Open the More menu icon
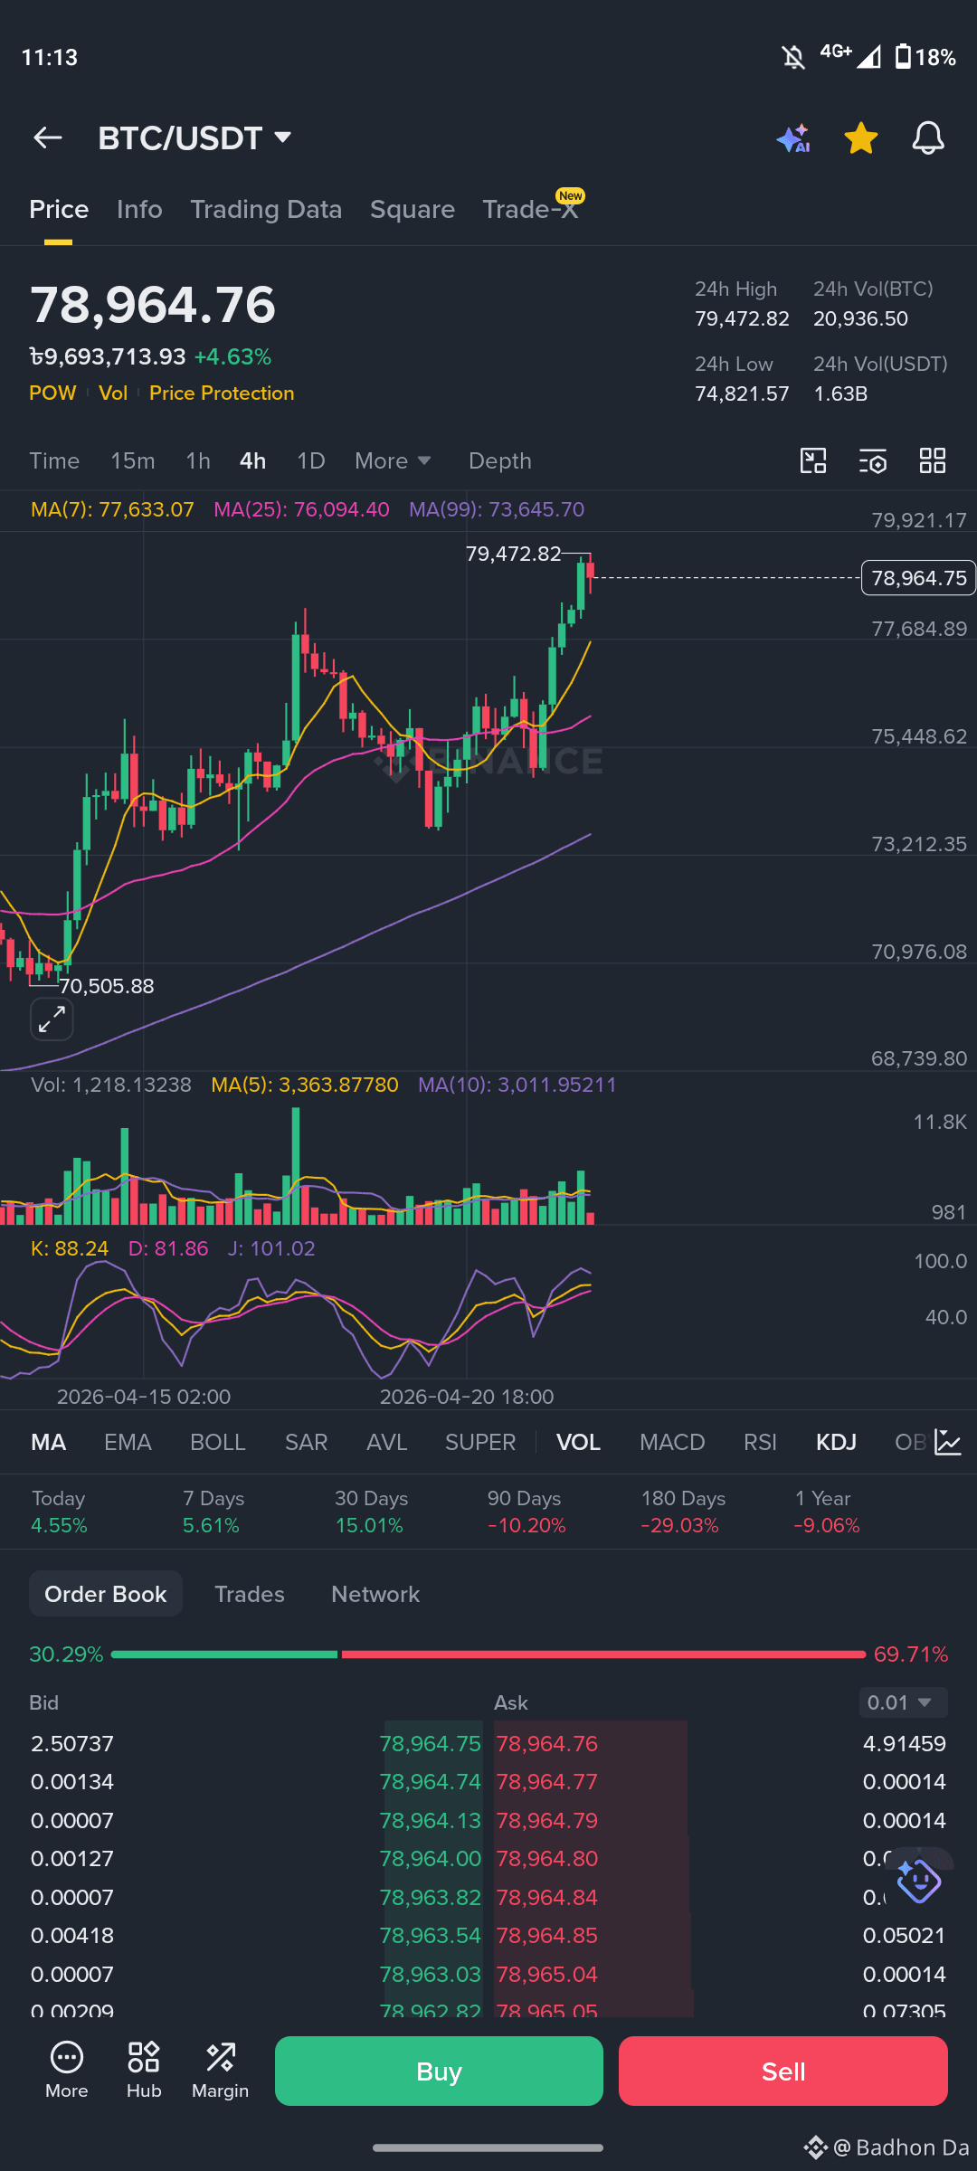Screen dimensions: 977x2171 pyautogui.click(x=67, y=2070)
